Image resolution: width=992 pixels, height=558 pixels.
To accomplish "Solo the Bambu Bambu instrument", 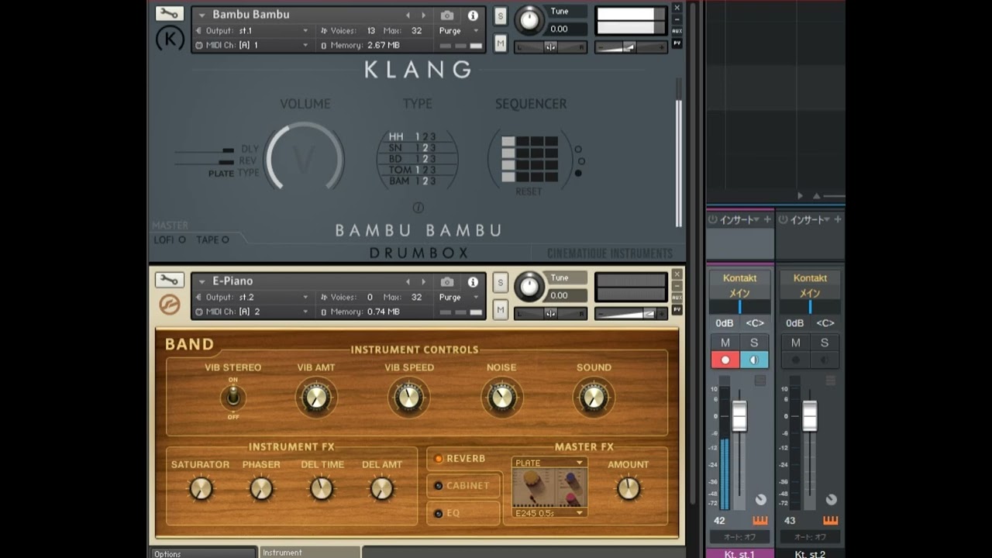I will (x=501, y=16).
